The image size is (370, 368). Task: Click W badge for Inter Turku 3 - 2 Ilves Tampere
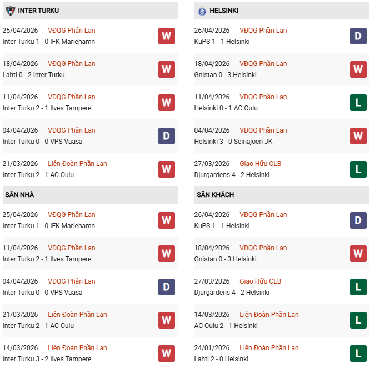(166, 354)
